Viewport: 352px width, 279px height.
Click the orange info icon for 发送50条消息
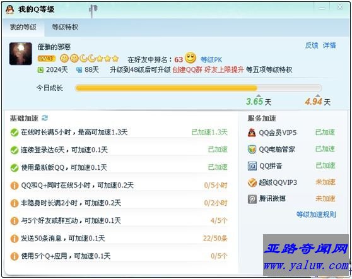coord(15,239)
